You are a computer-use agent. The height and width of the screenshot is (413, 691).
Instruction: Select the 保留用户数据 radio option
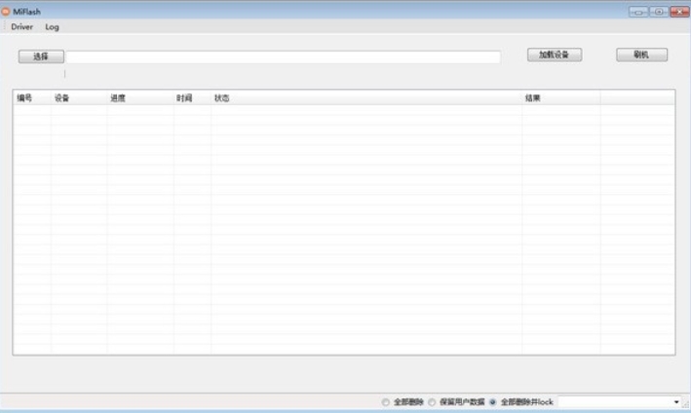[432, 402]
